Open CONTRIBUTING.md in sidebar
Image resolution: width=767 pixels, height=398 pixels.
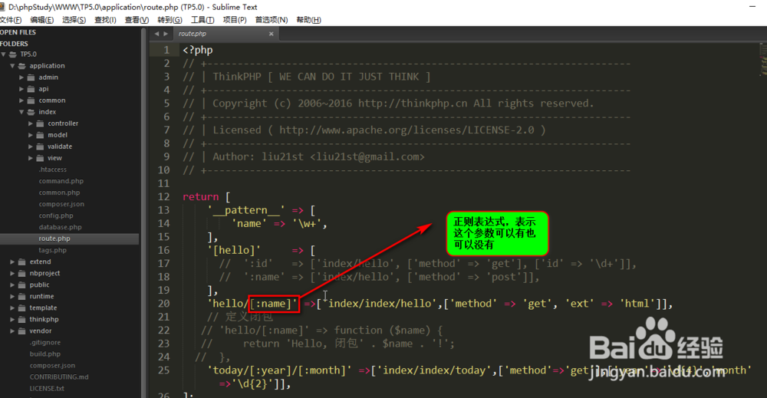click(x=59, y=377)
